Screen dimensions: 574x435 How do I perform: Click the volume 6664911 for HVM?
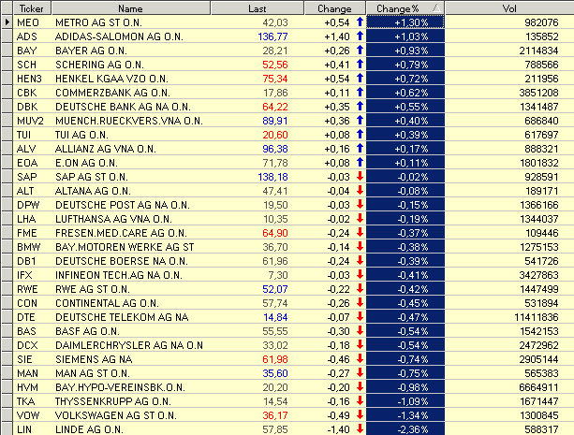[538, 387]
